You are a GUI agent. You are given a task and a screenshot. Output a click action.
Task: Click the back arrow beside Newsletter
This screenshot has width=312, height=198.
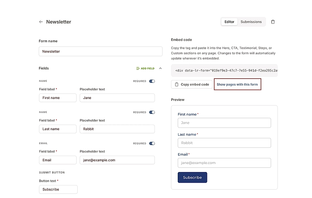click(x=41, y=22)
